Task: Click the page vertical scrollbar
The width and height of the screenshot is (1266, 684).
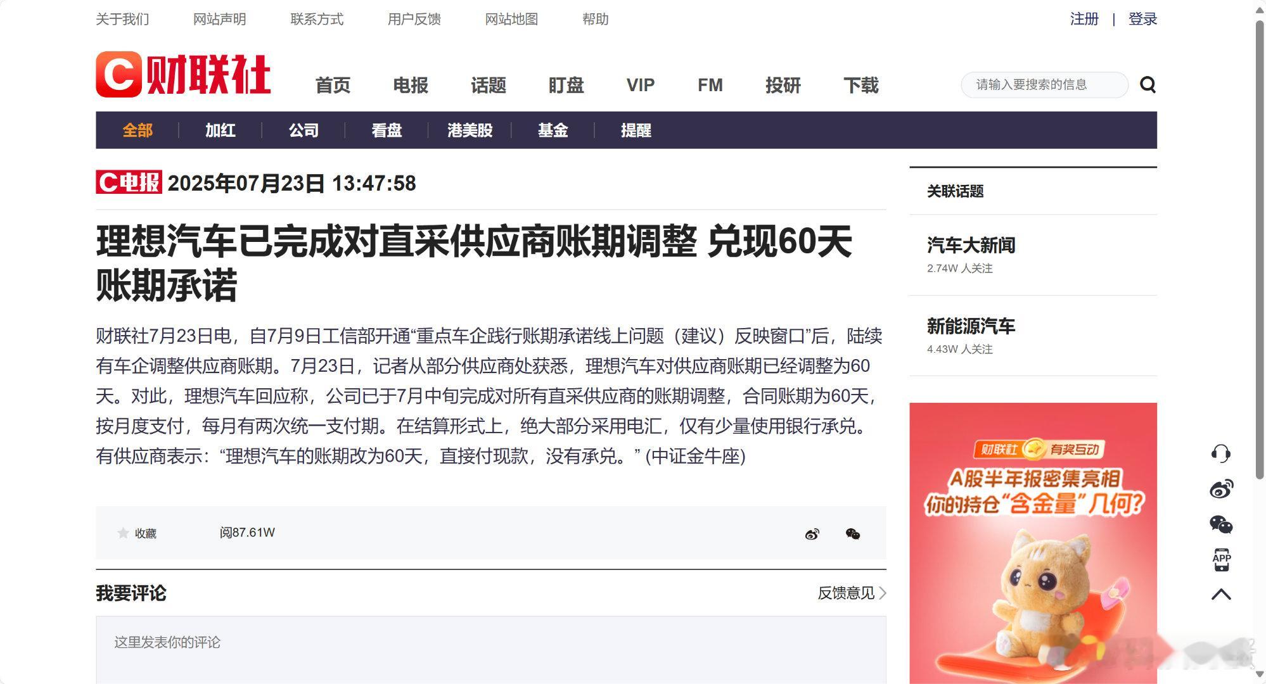Action: [x=1260, y=250]
